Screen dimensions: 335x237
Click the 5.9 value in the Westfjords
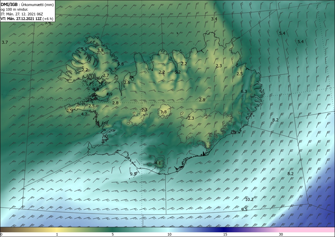(84, 49)
